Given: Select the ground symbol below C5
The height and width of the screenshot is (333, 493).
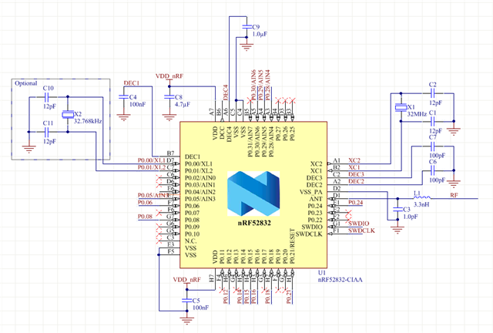Looking at the screenshot, I should click(x=186, y=321).
